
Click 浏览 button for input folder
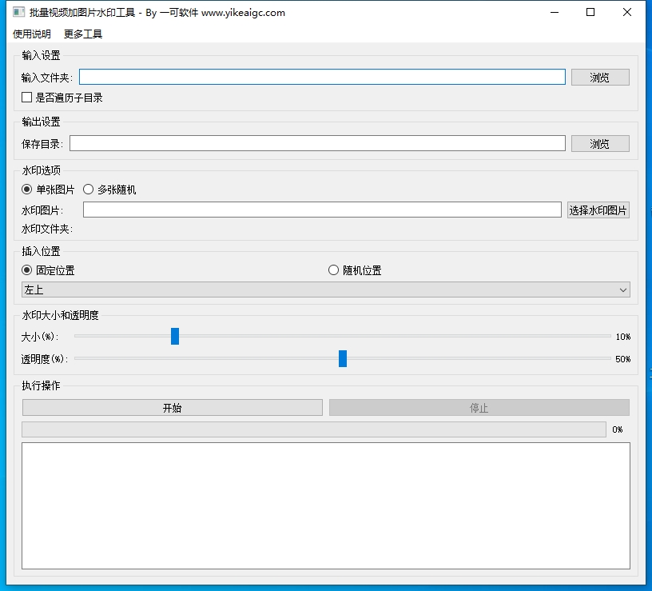click(x=600, y=78)
